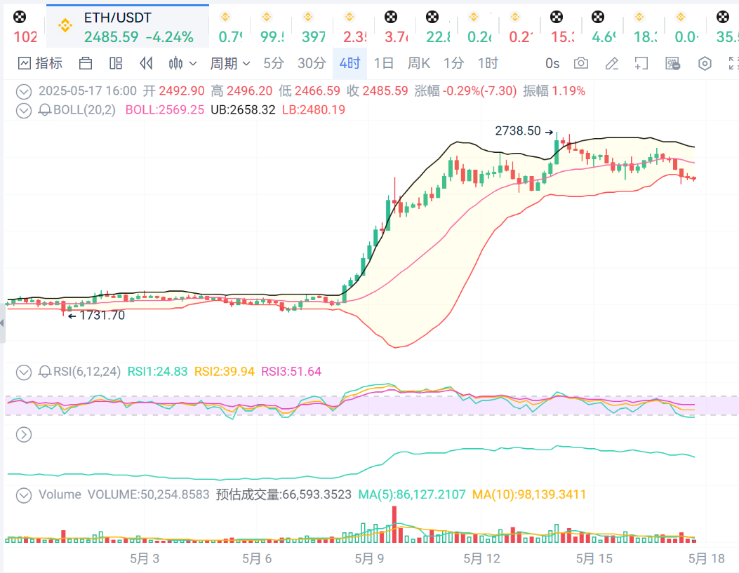Set alert with BOLL bell icon
The height and width of the screenshot is (573, 739).
(x=45, y=110)
